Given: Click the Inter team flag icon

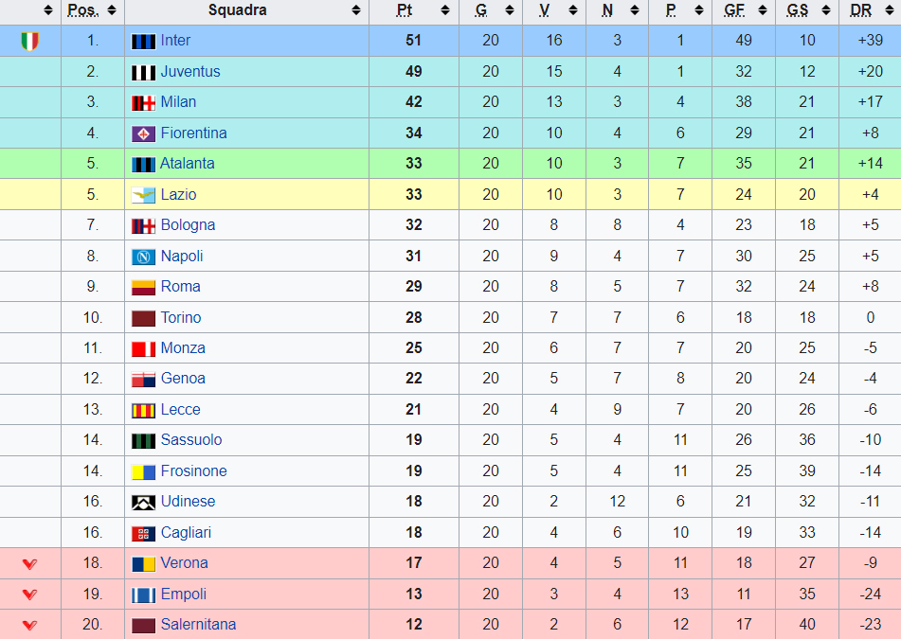Looking at the screenshot, I should pos(143,42).
